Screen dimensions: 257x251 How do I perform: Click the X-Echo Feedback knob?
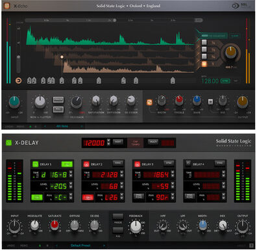tap(77, 102)
